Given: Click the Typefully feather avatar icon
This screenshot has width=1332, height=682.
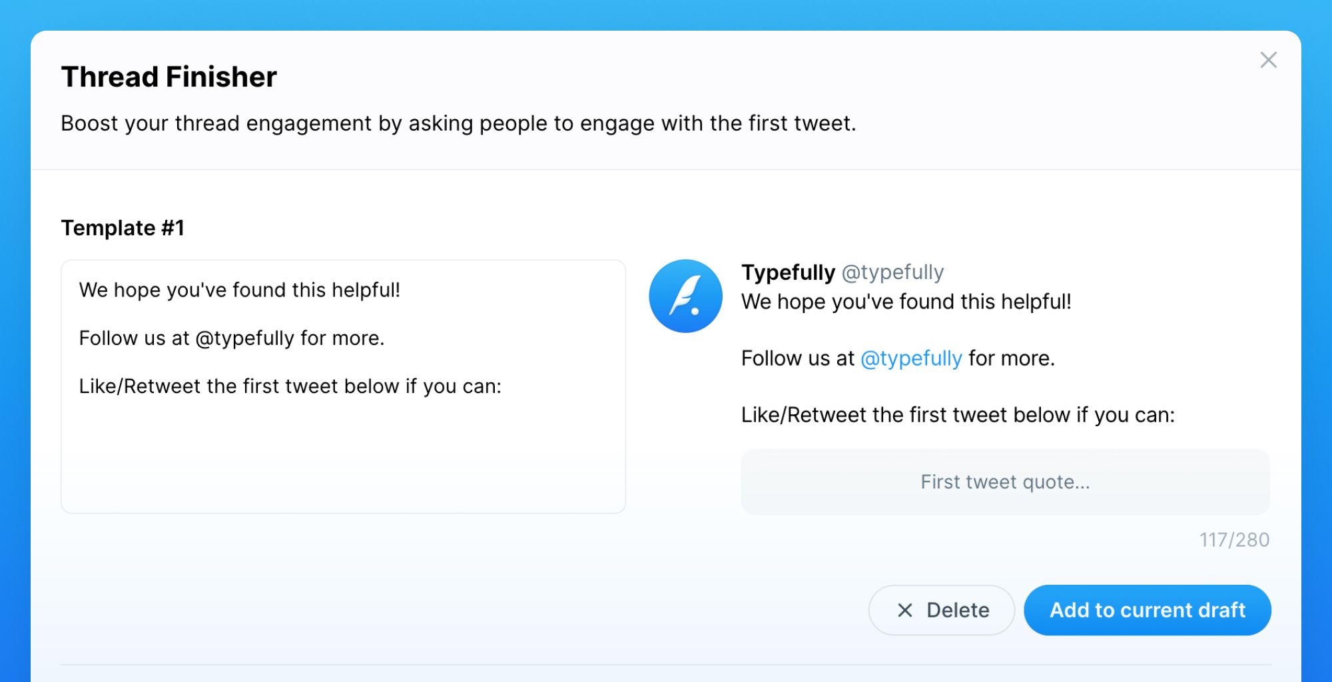Looking at the screenshot, I should coord(685,296).
